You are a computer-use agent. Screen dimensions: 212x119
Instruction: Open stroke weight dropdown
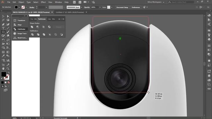tap(46, 7)
